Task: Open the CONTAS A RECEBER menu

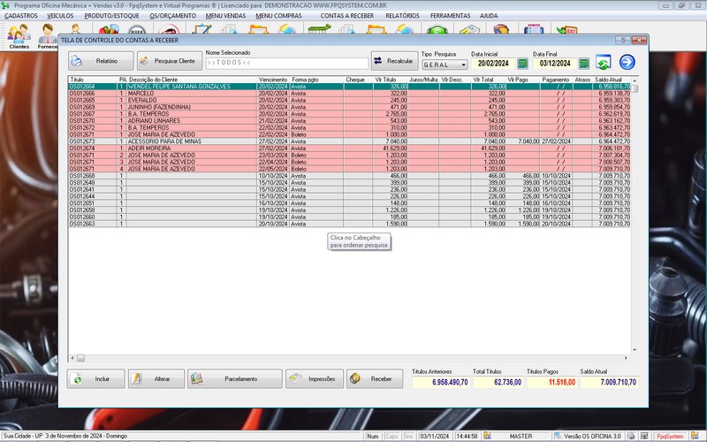Action: [x=347, y=16]
